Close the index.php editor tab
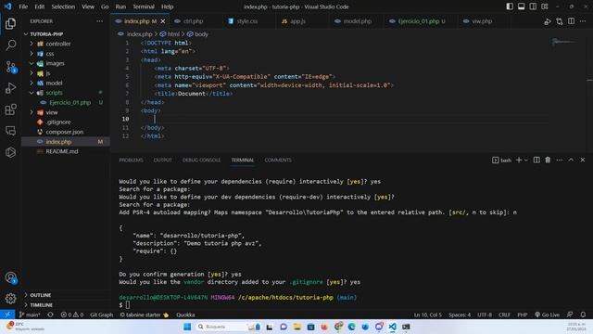Viewport: 593px width, 334px height. point(163,21)
